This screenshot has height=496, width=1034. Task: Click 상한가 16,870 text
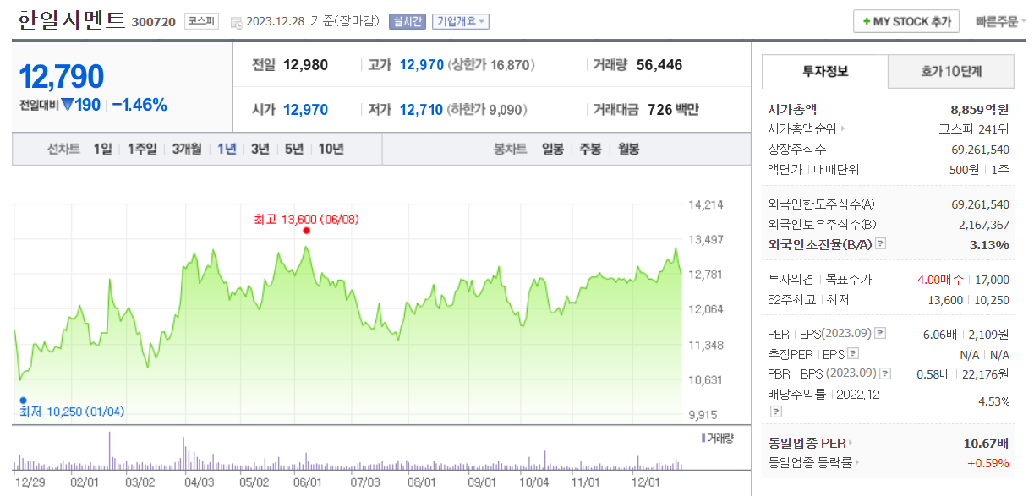pos(492,65)
